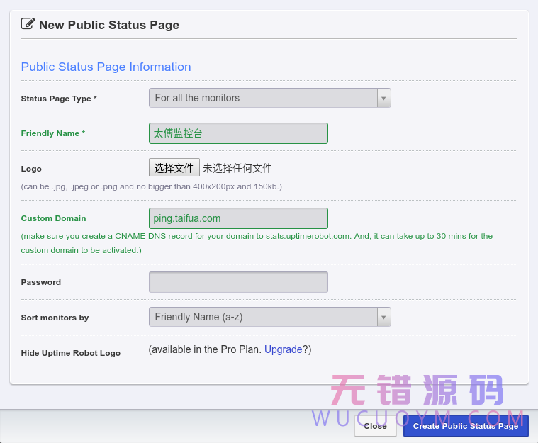Open the Status Page Type dropdown
The image size is (538, 443).
tap(263, 98)
